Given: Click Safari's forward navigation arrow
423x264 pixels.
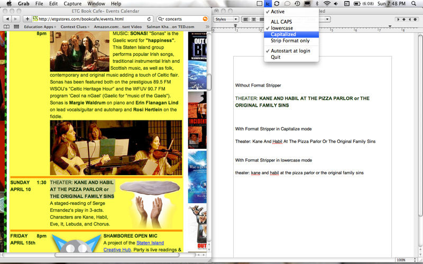Looking at the screenshot, I should [x=16, y=19].
